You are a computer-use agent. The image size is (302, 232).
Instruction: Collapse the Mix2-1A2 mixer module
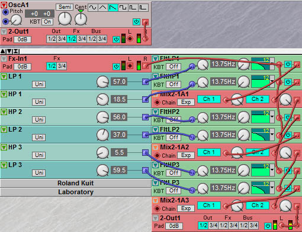(155, 148)
